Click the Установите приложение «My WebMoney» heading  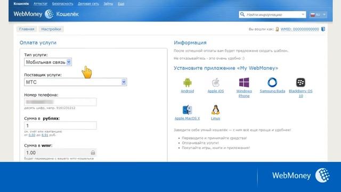226,68
